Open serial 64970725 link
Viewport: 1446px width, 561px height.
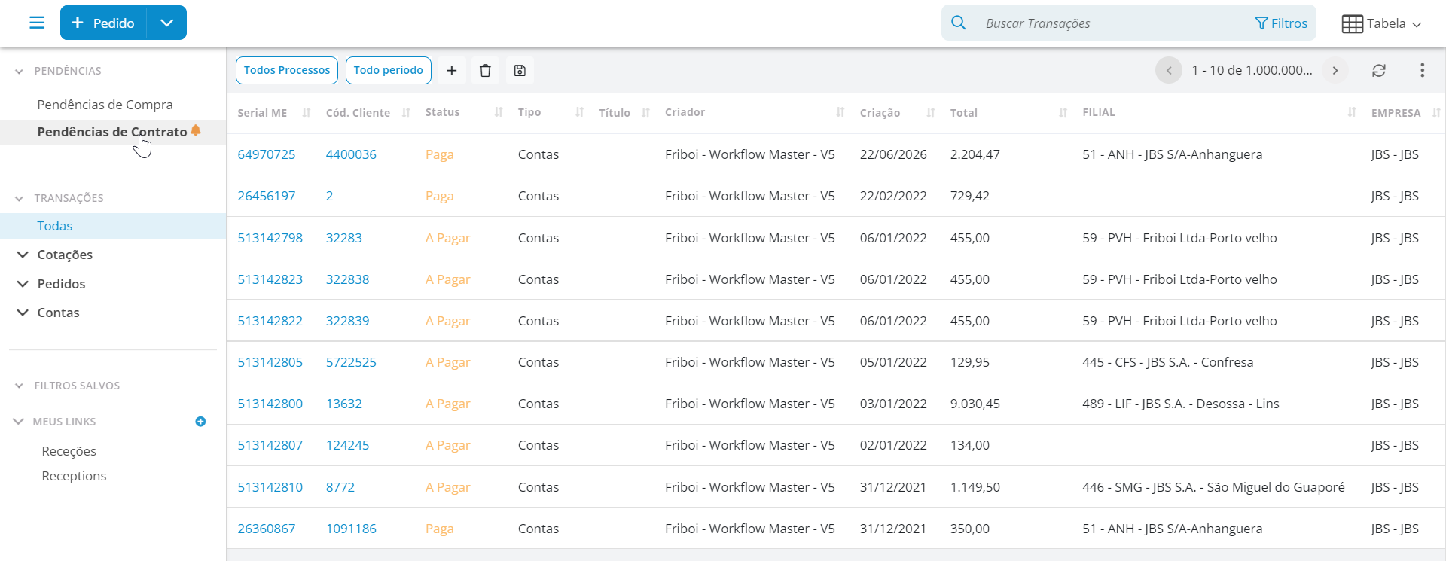(x=267, y=154)
